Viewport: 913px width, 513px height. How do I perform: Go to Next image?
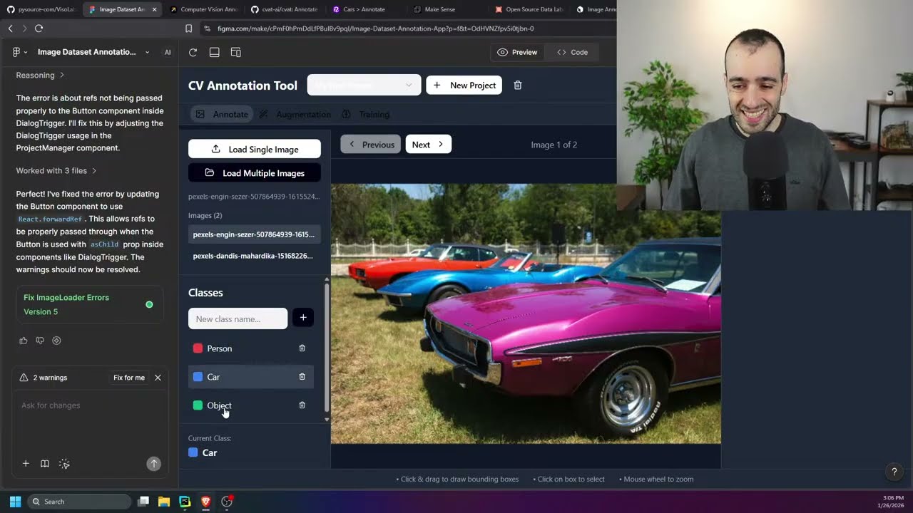pyautogui.click(x=429, y=145)
